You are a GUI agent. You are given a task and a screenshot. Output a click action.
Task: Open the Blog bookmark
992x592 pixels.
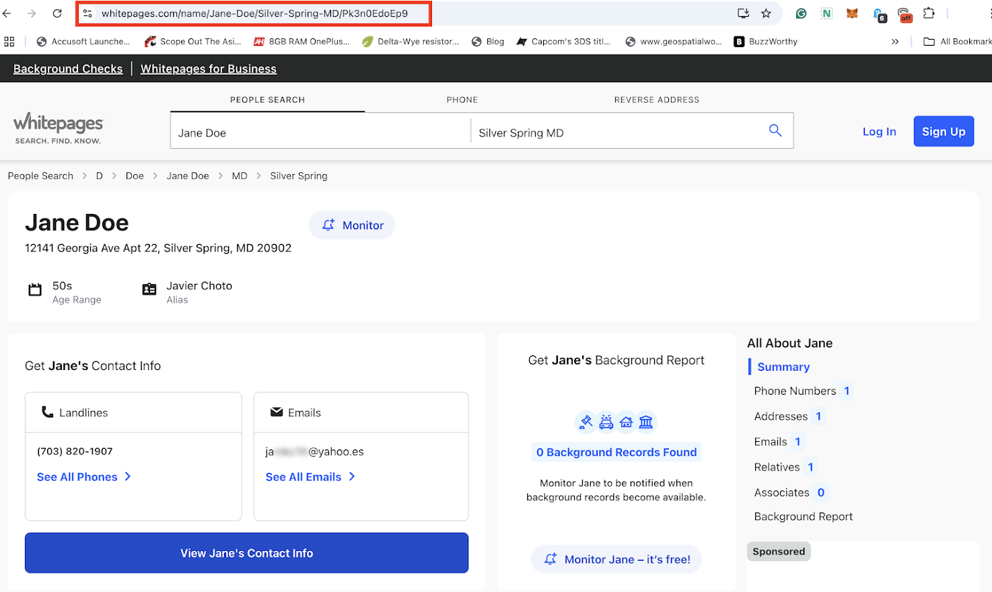488,42
